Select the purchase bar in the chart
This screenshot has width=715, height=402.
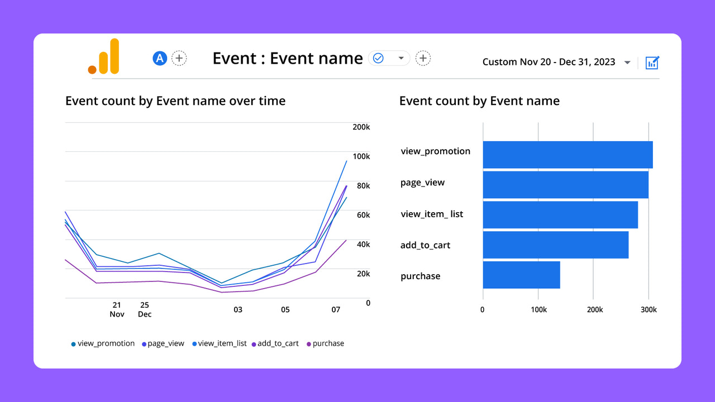pyautogui.click(x=521, y=275)
